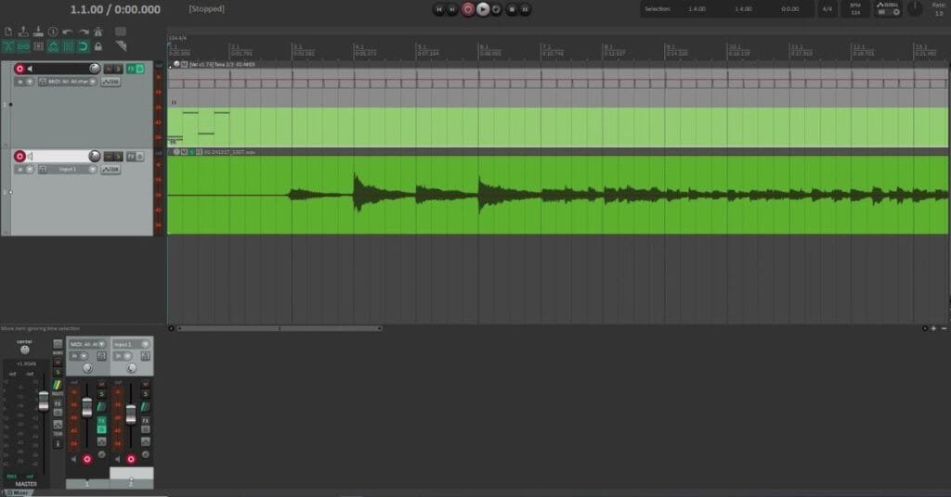Toggle item grouping toolbar icon
Viewport: 951px width, 497px height.
pos(23,46)
